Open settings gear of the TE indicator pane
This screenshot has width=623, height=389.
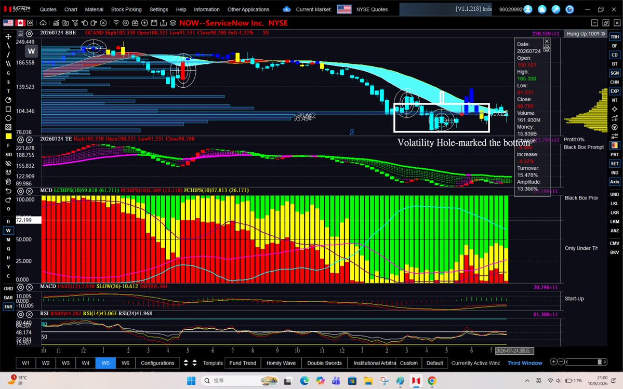coord(21,140)
